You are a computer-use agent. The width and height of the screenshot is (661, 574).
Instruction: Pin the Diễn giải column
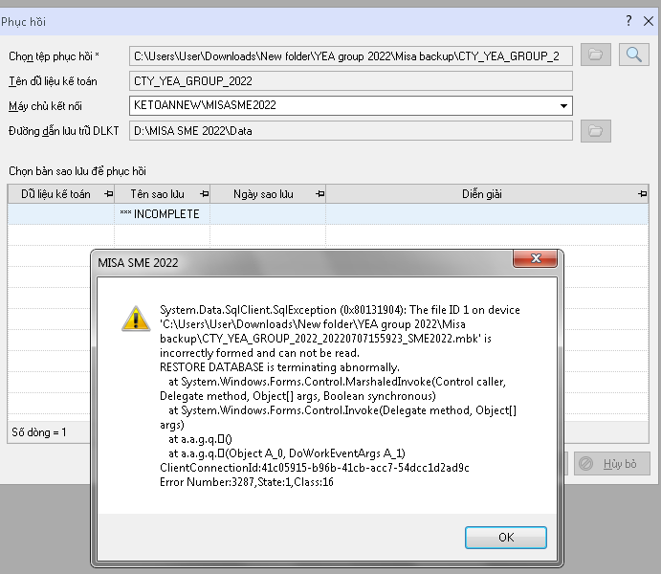[642, 194]
